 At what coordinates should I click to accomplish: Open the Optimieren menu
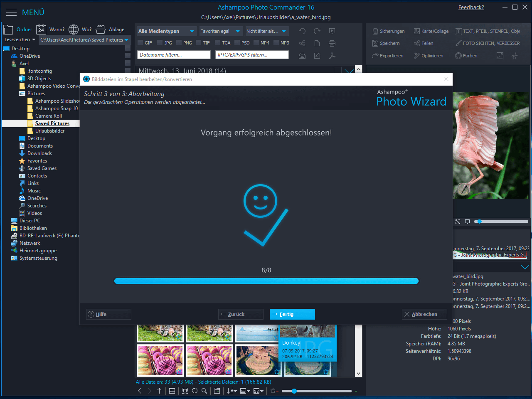pos(429,56)
